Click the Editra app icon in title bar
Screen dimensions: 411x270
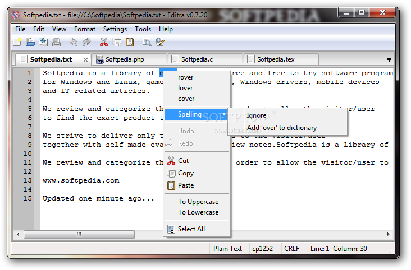tap(16, 15)
